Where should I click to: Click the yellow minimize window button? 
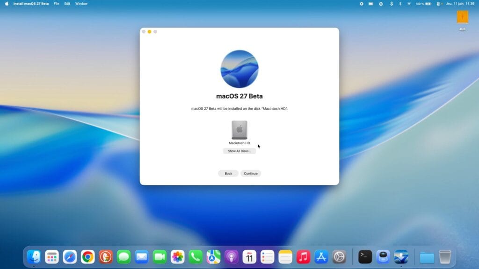tap(149, 32)
